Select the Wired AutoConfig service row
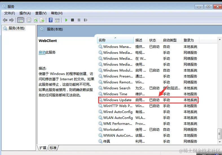The image size is (222, 155). point(148,112)
